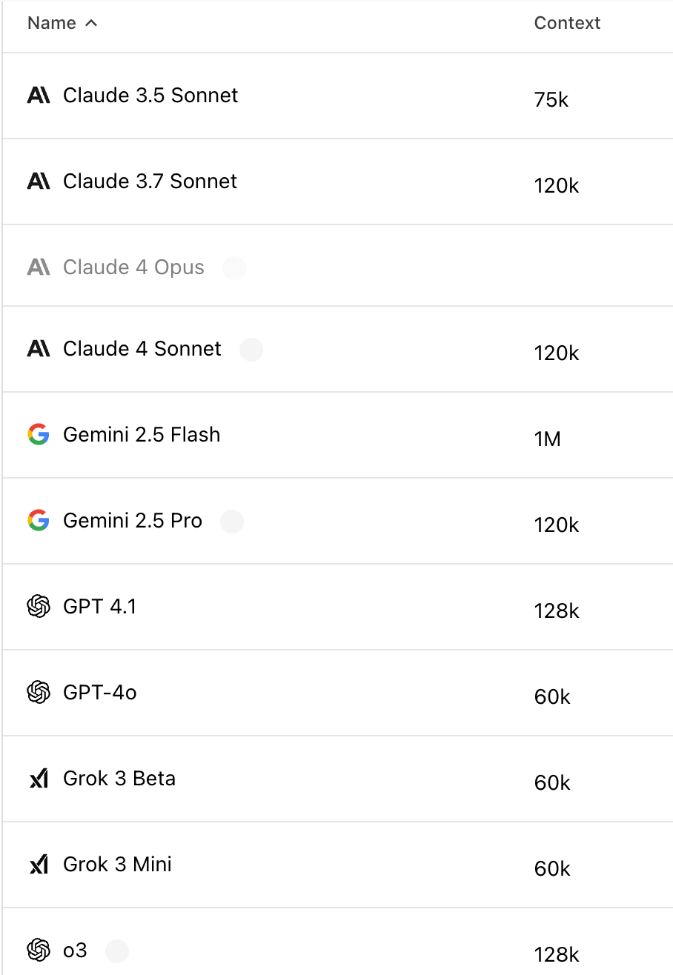
Task: Click the 1M context value for Gemini 2.5 Flash
Action: point(548,439)
